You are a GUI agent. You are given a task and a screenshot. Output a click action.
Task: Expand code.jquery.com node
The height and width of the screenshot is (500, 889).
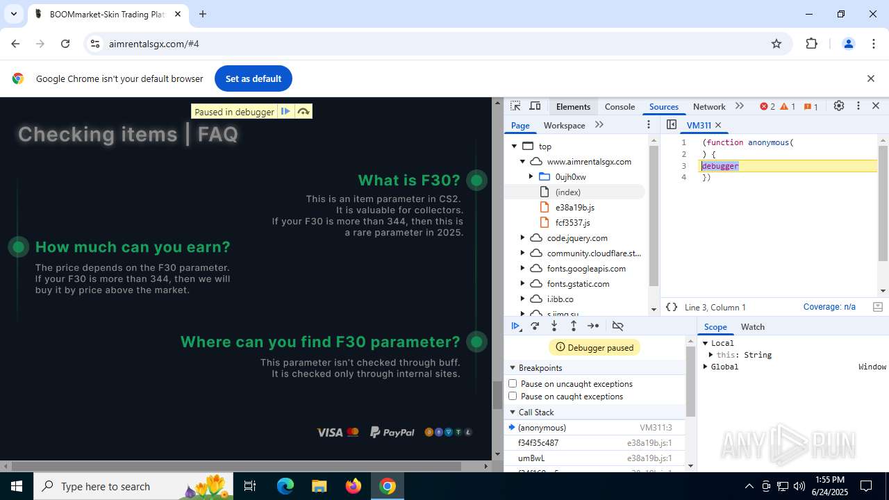click(523, 238)
